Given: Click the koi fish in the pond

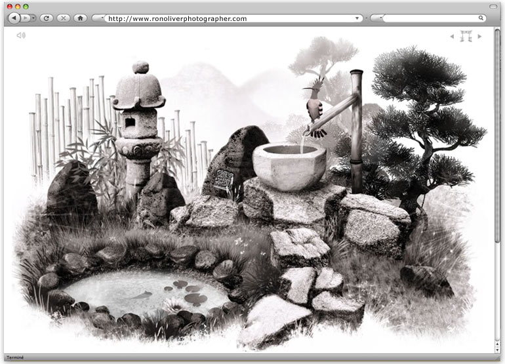Looking at the screenshot, I should tap(141, 294).
